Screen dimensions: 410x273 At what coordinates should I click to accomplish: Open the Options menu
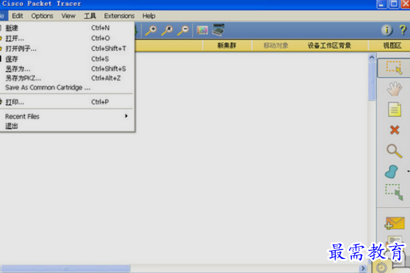[x=42, y=16]
